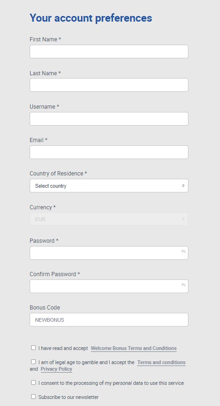220x406 pixels.
Task: Accept Welcome Bonus Terms checkbox
Action: click(33, 348)
